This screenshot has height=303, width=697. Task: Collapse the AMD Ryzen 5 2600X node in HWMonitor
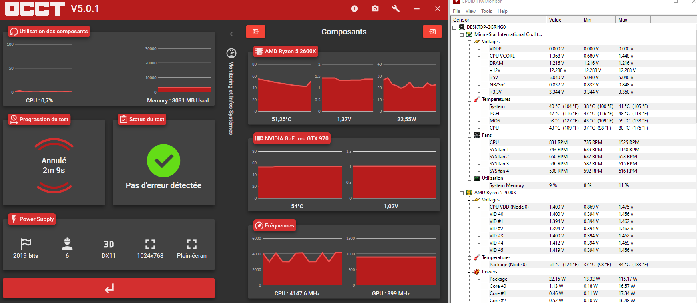(462, 193)
